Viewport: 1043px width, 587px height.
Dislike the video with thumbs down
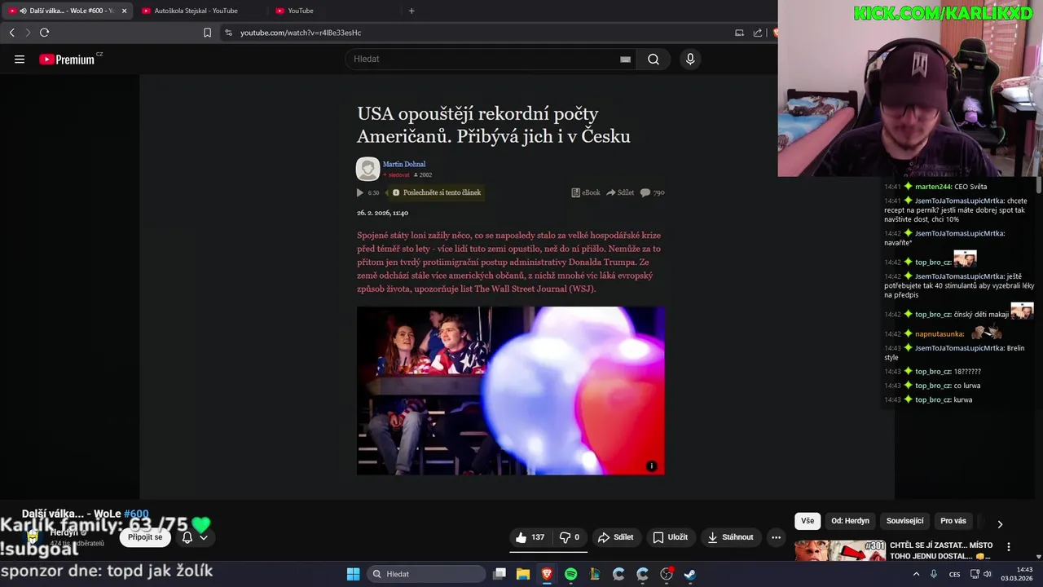point(569,537)
